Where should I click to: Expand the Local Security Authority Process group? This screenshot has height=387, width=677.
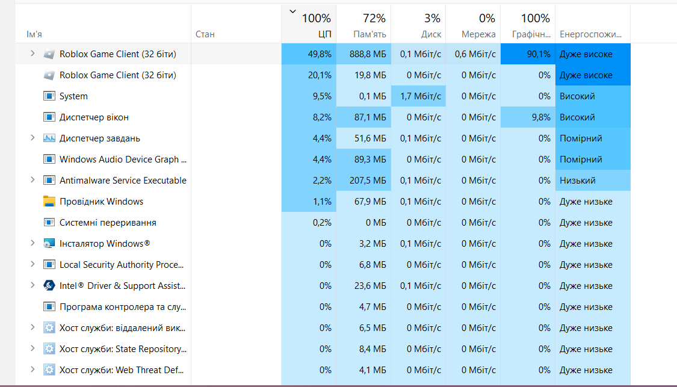pyautogui.click(x=32, y=264)
